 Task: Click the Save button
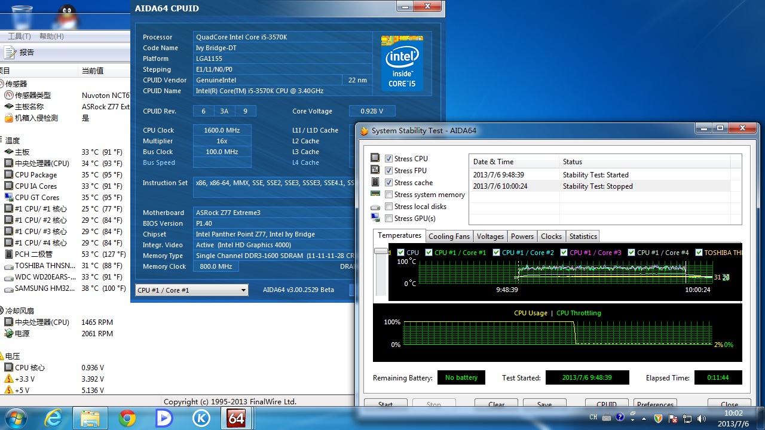[544, 403]
